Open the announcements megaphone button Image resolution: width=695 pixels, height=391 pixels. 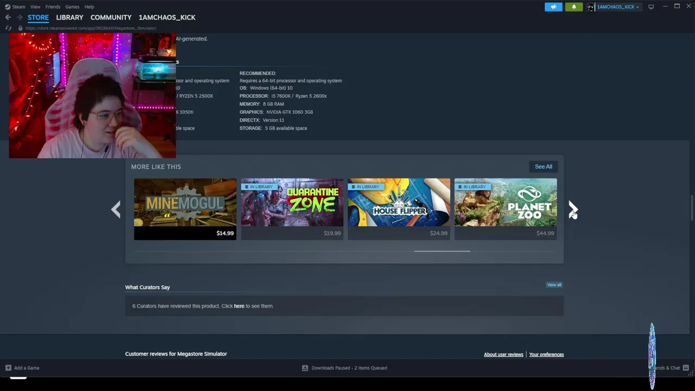coord(553,7)
